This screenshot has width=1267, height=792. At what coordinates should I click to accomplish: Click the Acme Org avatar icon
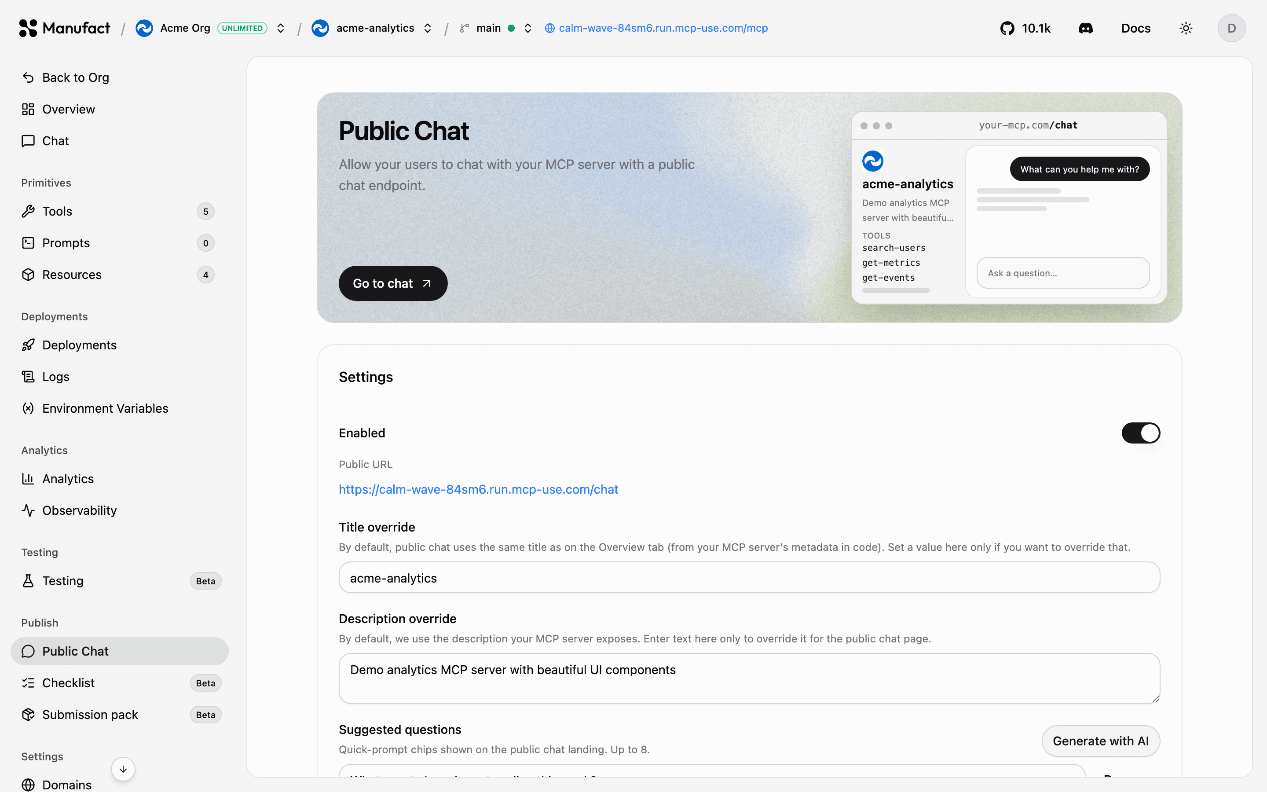pos(144,28)
